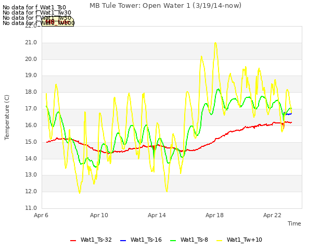Click the Apr 10 x-axis tick label

pos(99,215)
